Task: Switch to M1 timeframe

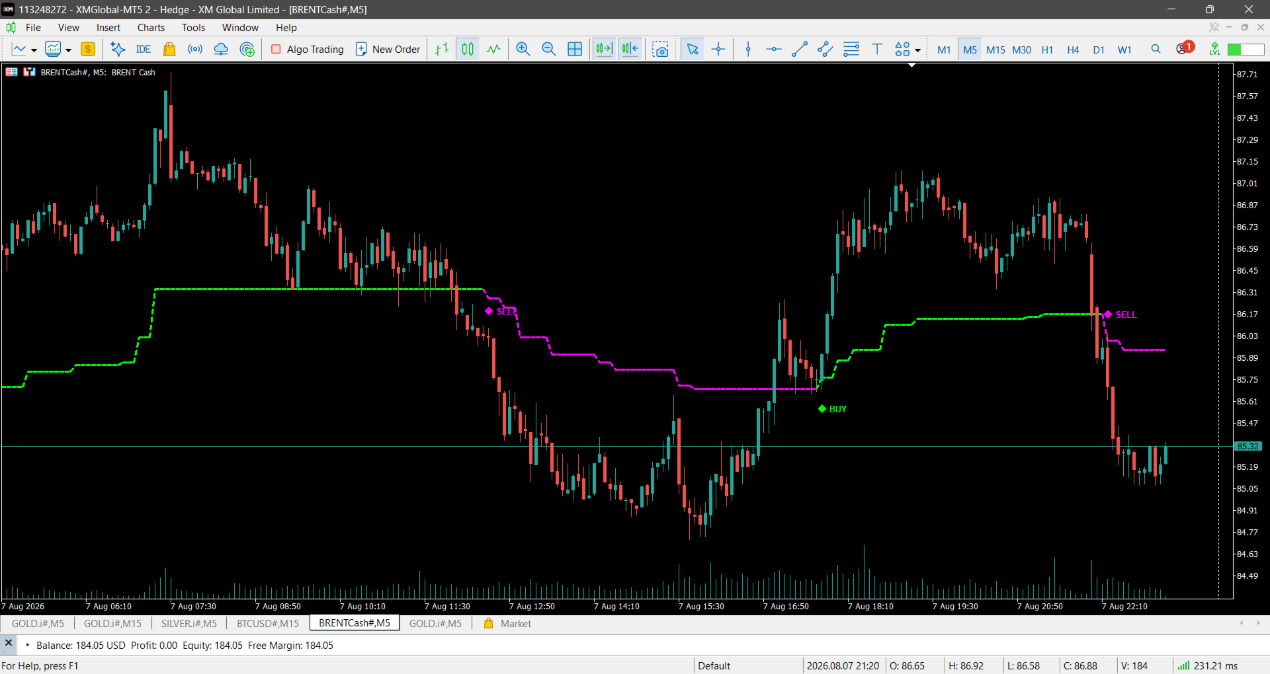Action: pyautogui.click(x=944, y=50)
